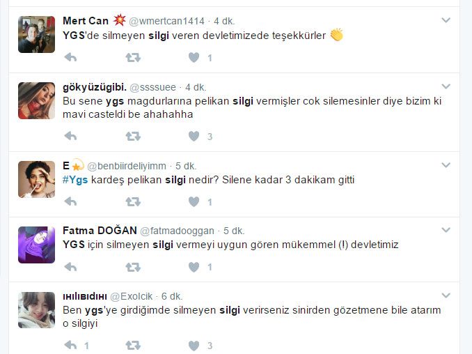472x354 pixels.
Task: Like Fatma DOĞAN's tweet
Action: click(194, 267)
